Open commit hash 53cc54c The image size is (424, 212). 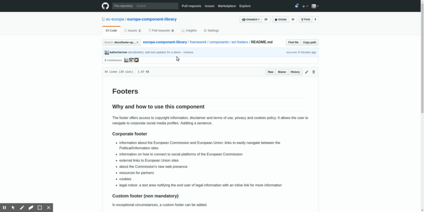pyautogui.click(x=291, y=52)
